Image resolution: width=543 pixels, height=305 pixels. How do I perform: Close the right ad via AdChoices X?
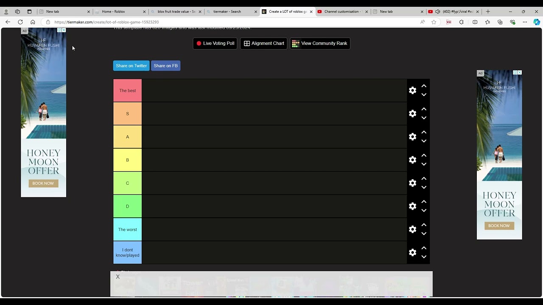point(520,72)
